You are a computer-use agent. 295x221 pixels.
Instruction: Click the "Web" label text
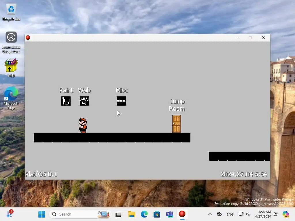(84, 90)
